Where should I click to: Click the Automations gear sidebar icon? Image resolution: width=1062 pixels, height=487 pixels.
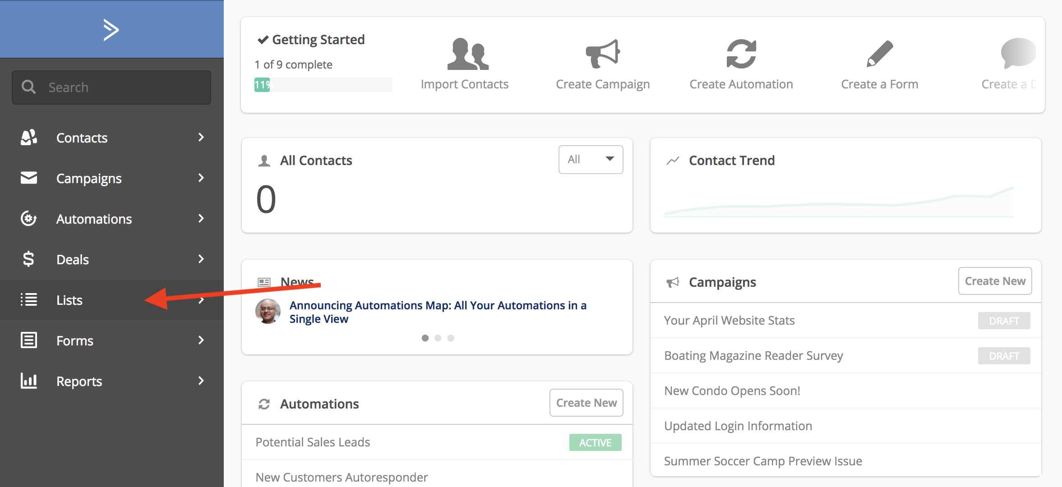28,219
